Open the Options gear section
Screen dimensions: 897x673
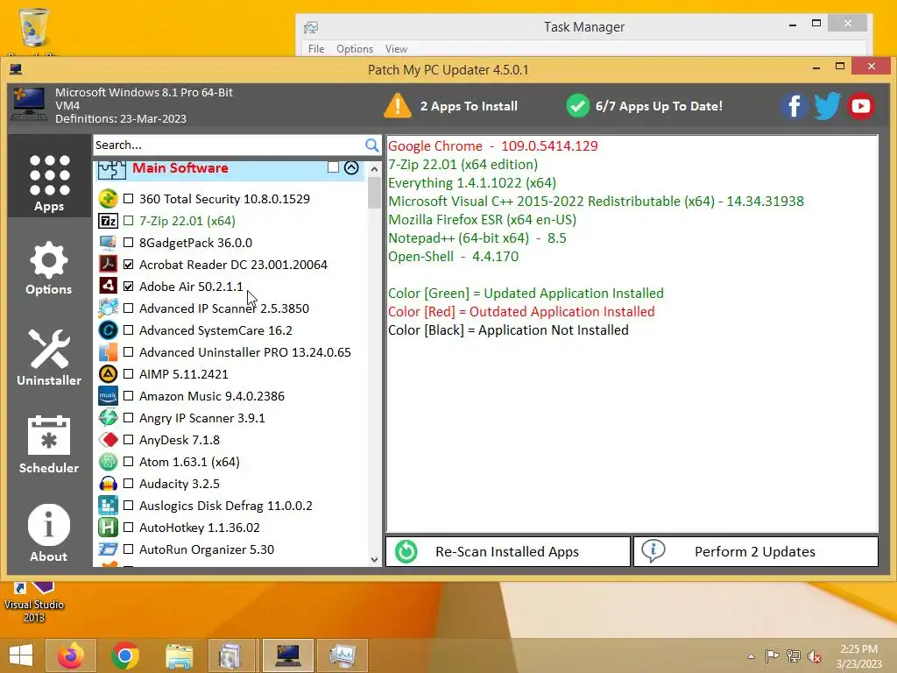point(49,268)
